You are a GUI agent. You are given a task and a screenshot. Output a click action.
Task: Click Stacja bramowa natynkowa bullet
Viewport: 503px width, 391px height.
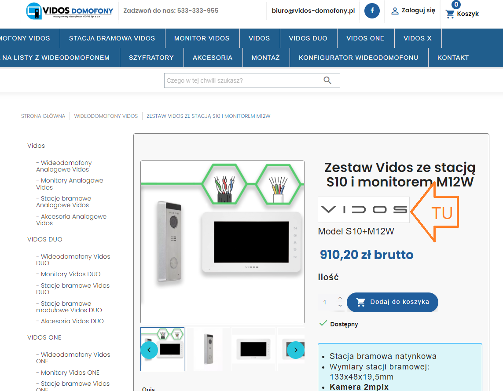[x=383, y=356]
